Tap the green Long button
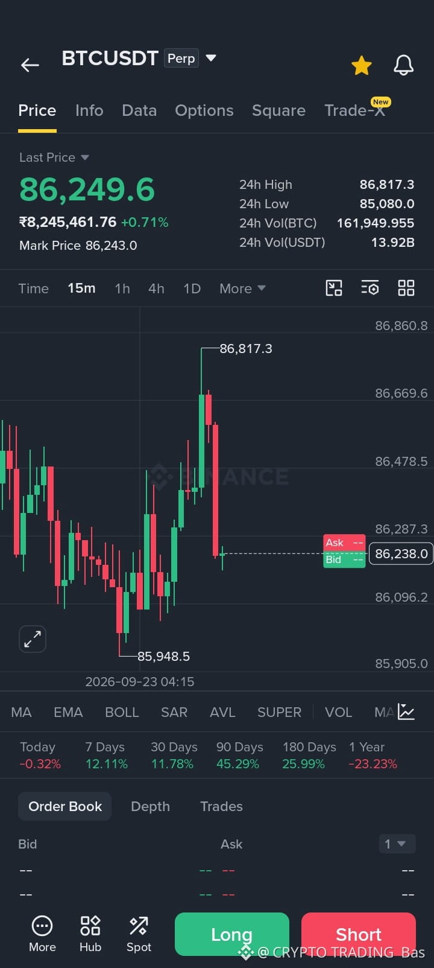Screen dimensions: 434x968 pos(232,934)
